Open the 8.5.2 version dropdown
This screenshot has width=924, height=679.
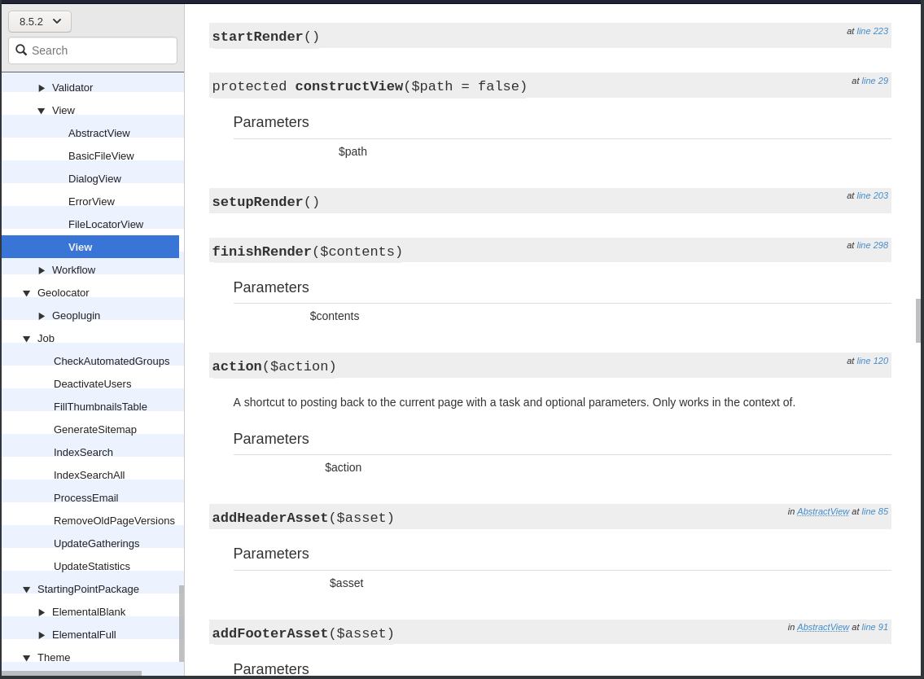point(40,21)
